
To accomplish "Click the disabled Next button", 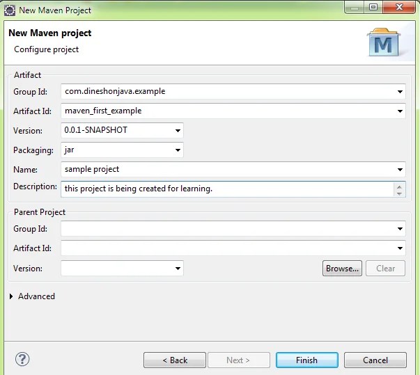I will click(239, 360).
